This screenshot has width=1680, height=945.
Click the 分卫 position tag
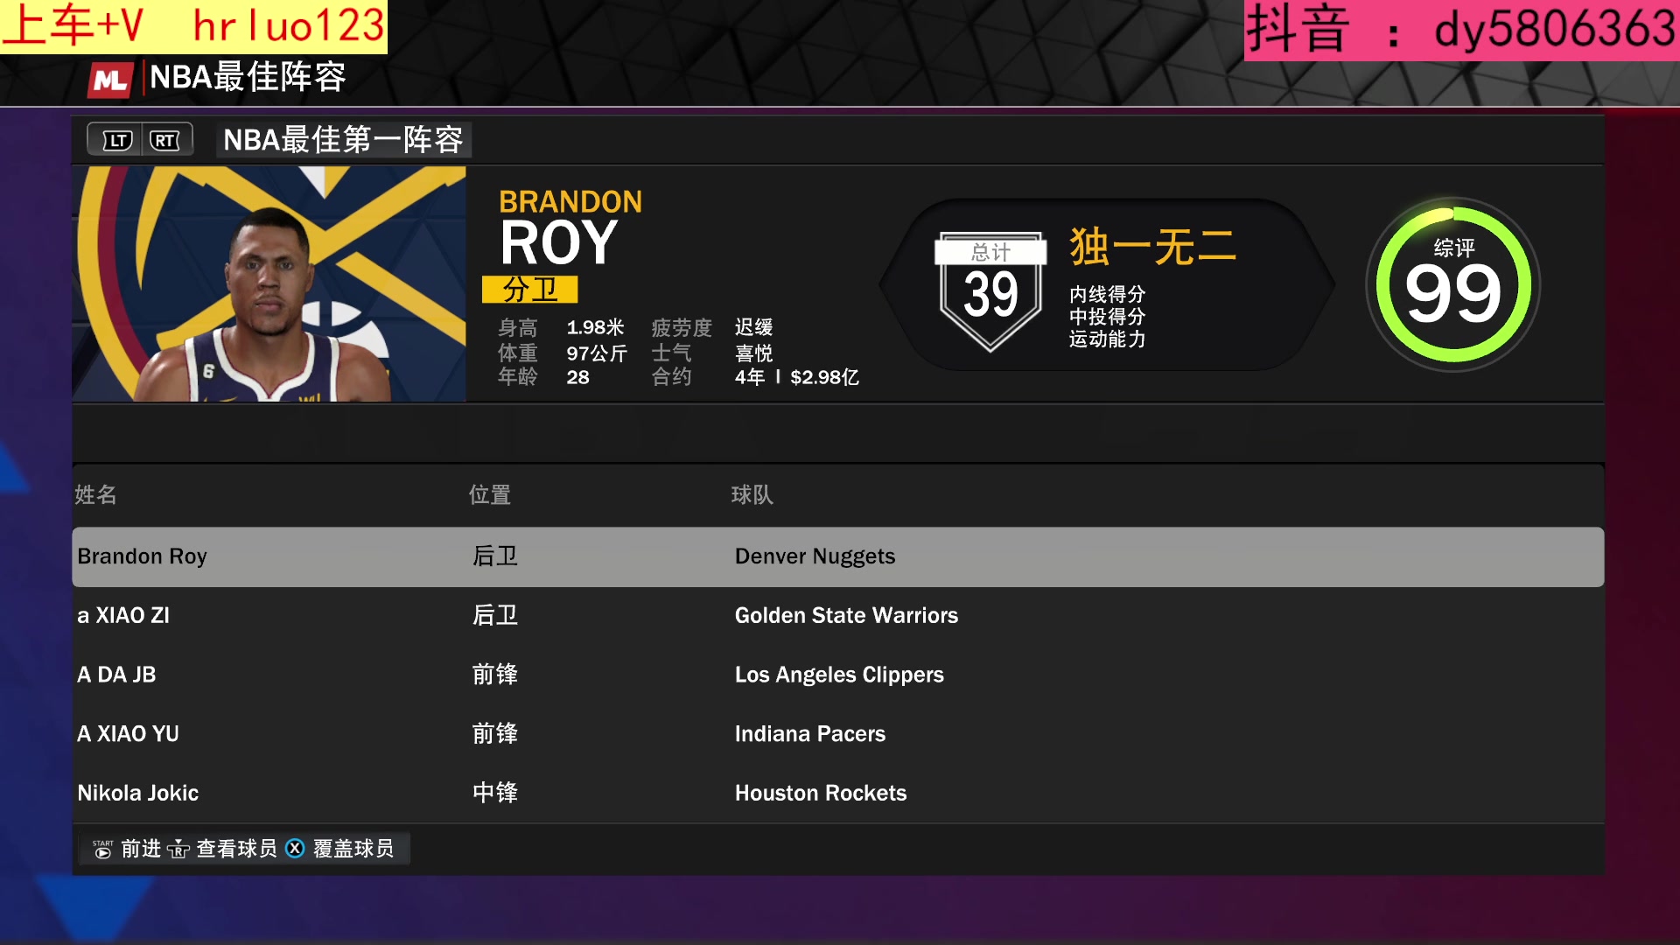[x=529, y=290]
